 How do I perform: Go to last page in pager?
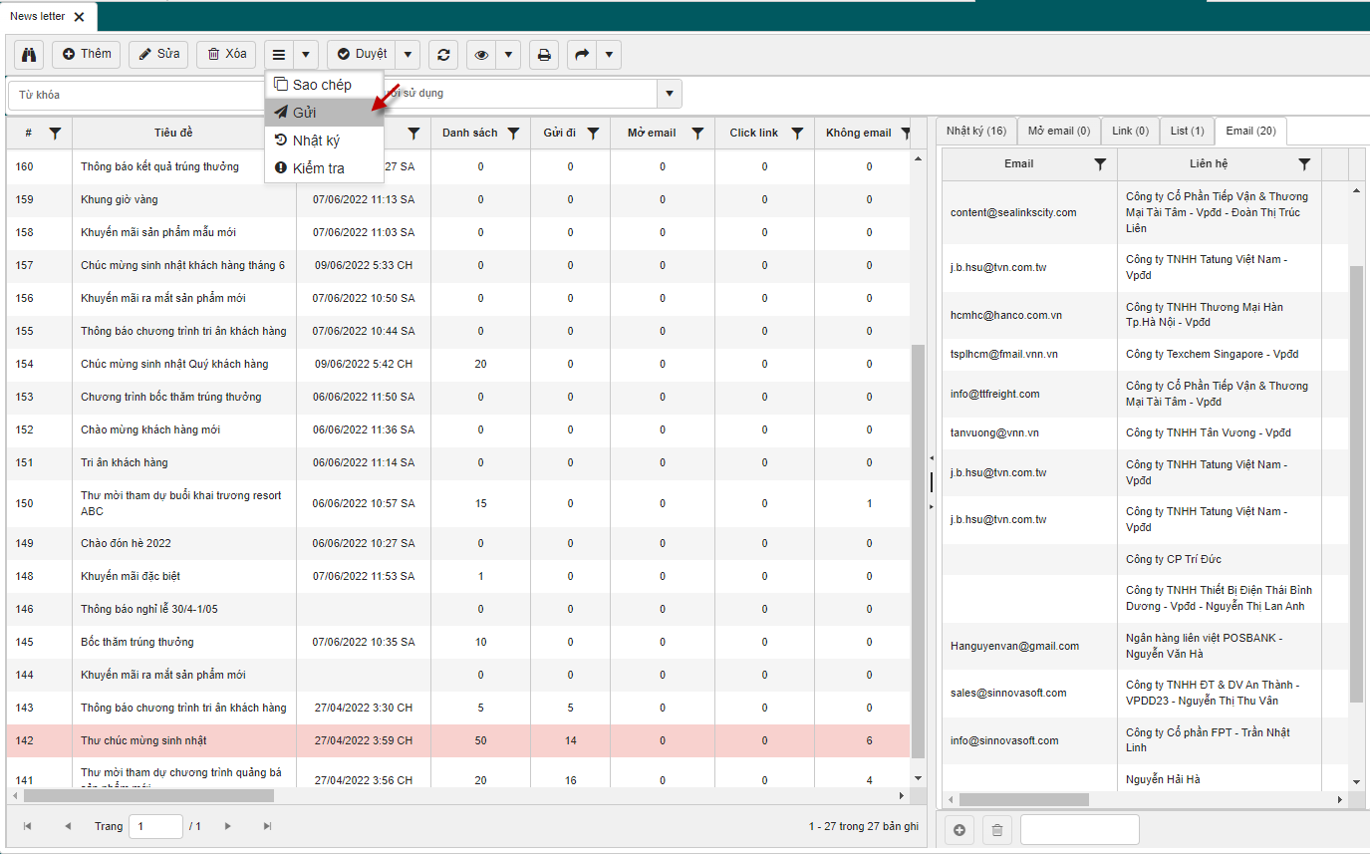[x=267, y=826]
